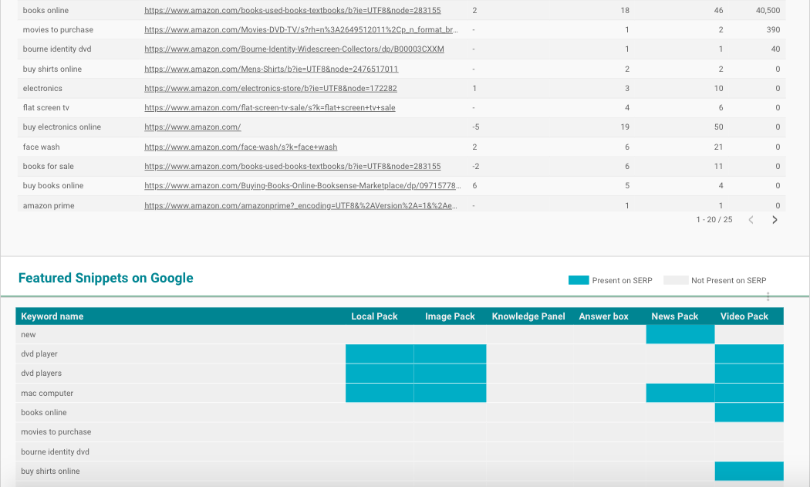Viewport: 810px width, 487px height.
Task: Select the 'buy books online' keyword cell
Action: coord(53,185)
